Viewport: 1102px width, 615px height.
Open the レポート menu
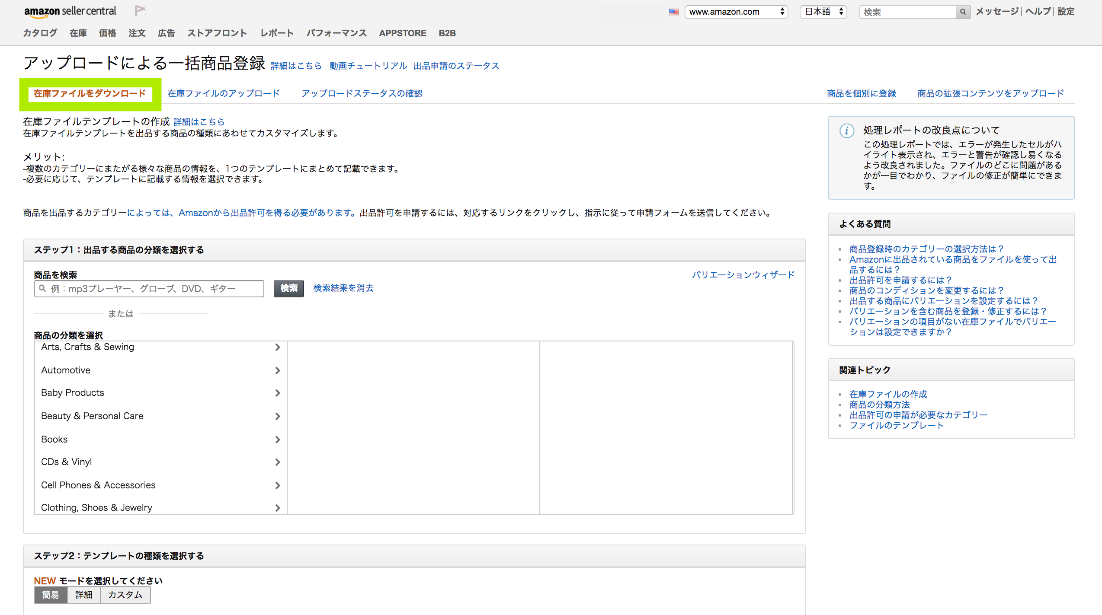click(x=277, y=33)
